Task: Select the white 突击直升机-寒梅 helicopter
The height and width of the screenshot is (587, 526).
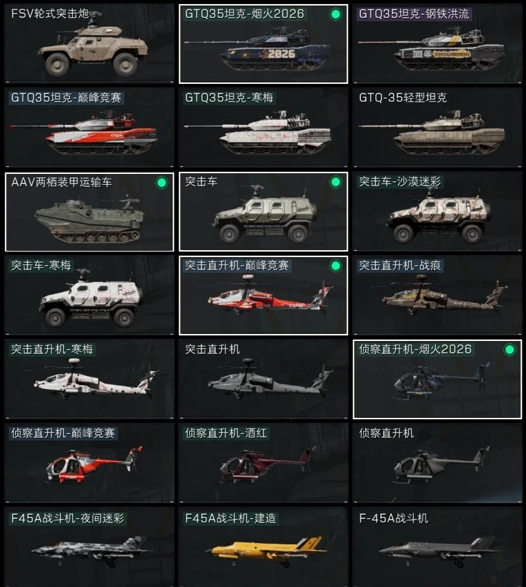Action: click(89, 379)
